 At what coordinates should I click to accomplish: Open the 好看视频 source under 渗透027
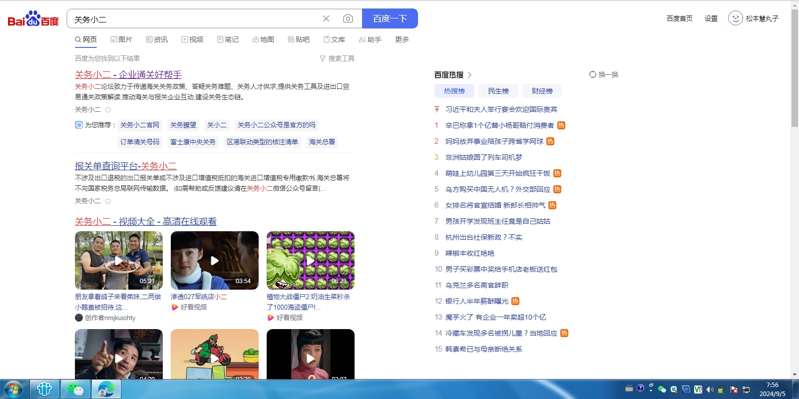click(x=189, y=307)
